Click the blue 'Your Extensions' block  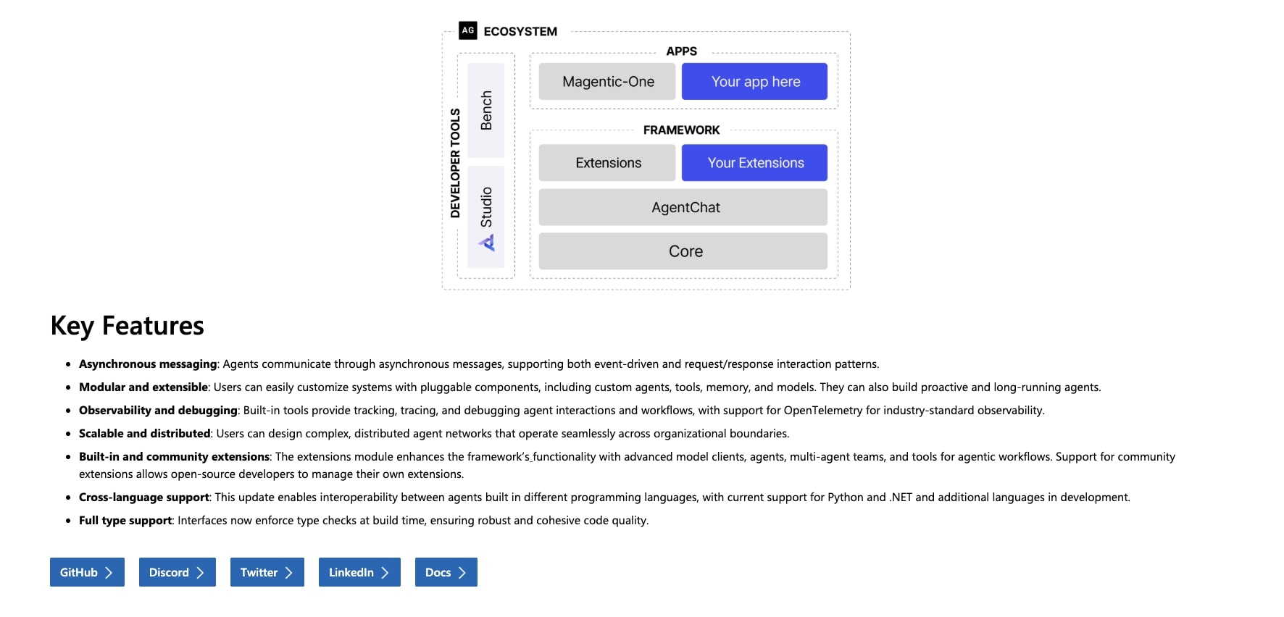[x=755, y=162]
